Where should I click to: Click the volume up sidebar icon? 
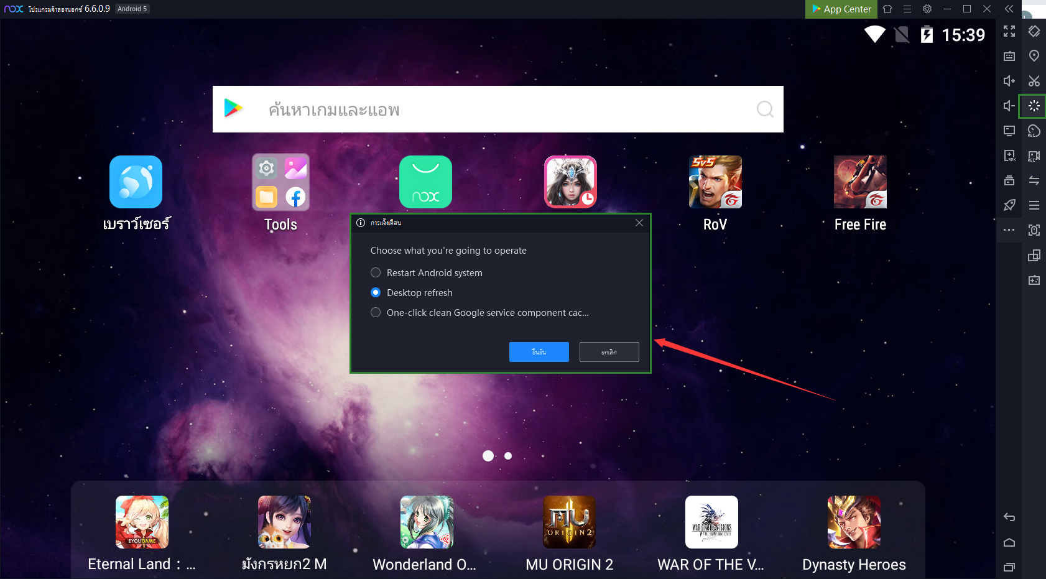(1009, 81)
